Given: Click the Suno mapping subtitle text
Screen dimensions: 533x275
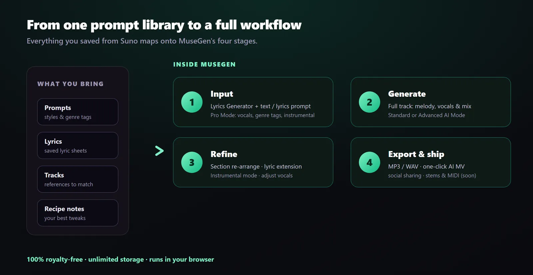Looking at the screenshot, I should click(x=142, y=41).
